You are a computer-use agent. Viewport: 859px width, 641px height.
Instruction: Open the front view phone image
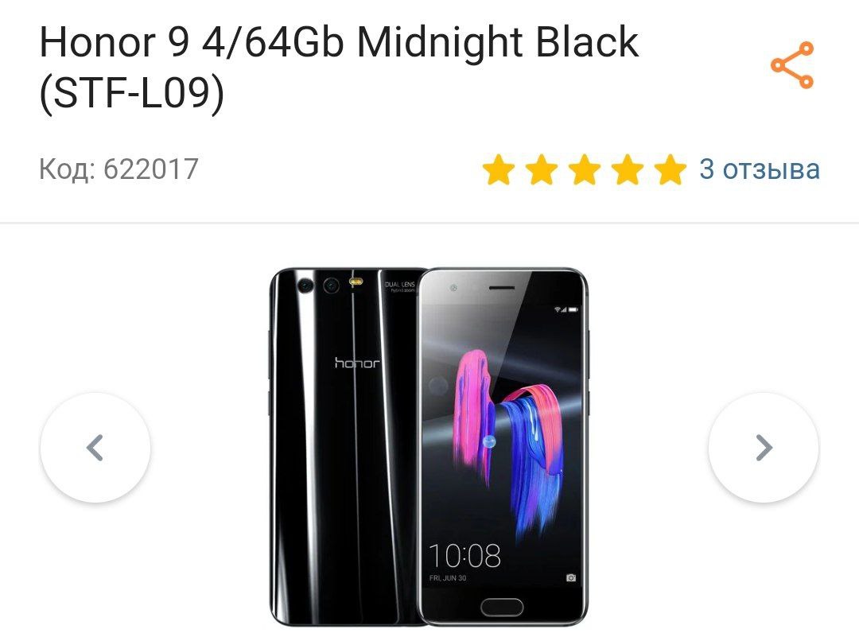503,446
